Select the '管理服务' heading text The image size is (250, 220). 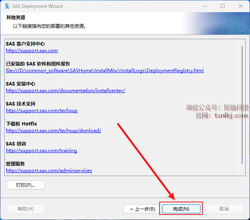[x=15, y=164]
